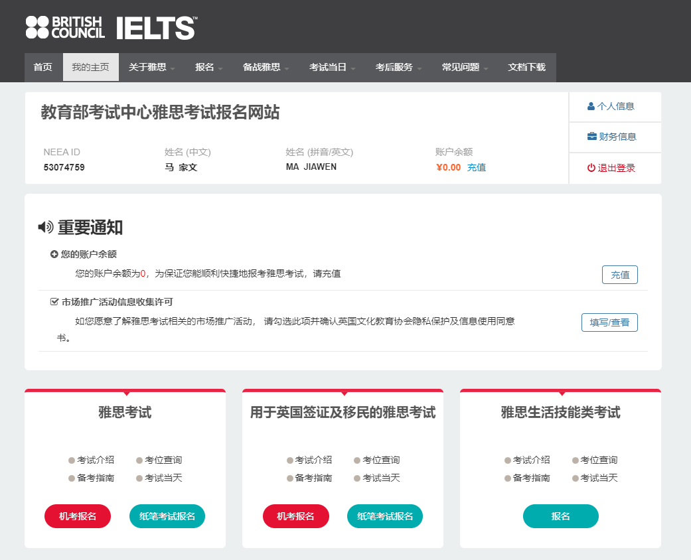Screen dimensions: 691x560
Task: Open 考位查询 in 雅思生活技能类考试 card
Action: 595,460
